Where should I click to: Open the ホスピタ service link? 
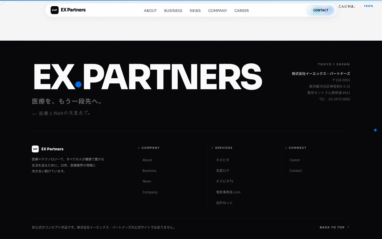click(x=223, y=160)
